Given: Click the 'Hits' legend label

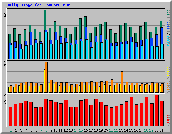Looking at the screenshot, I should [168, 14].
